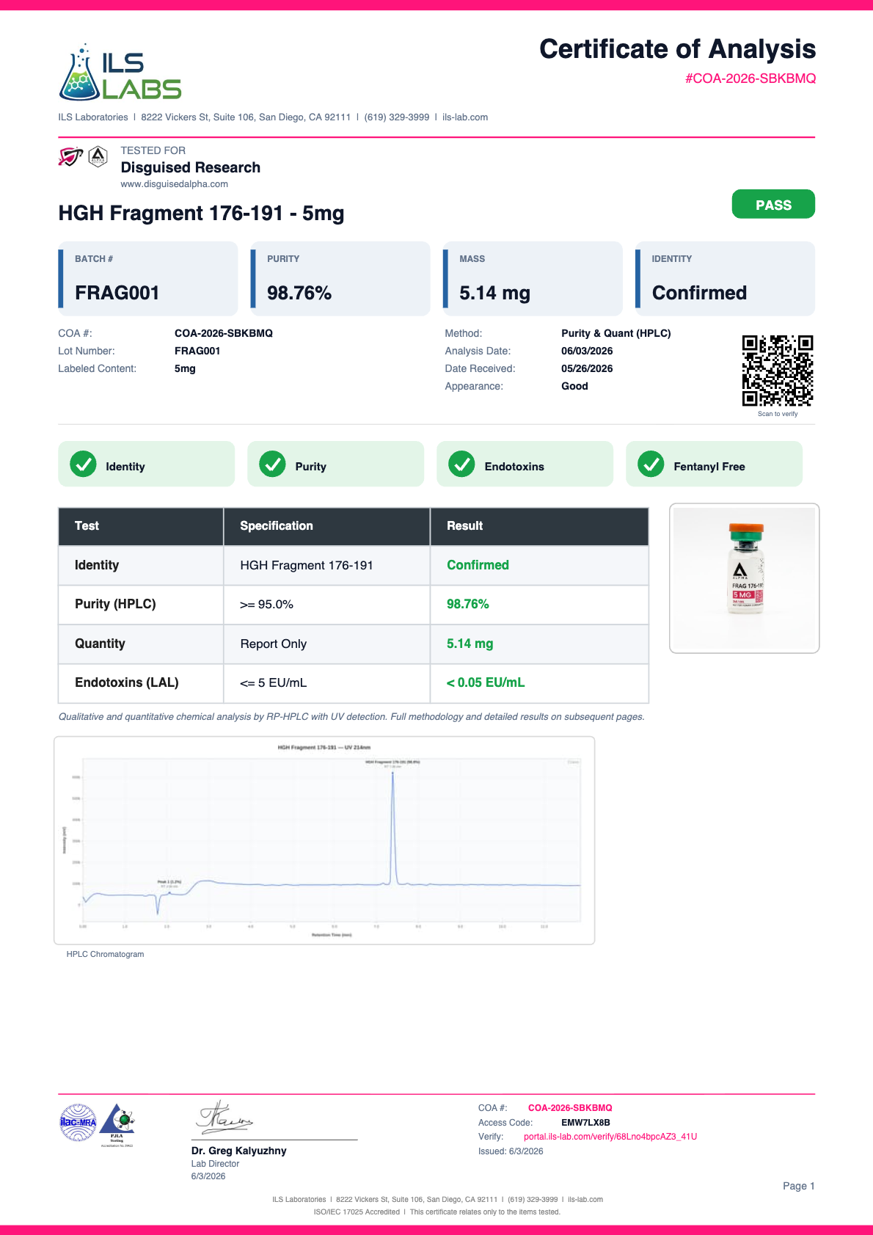Click the Certificate of Analysis title
The image size is (873, 1235).
678,49
